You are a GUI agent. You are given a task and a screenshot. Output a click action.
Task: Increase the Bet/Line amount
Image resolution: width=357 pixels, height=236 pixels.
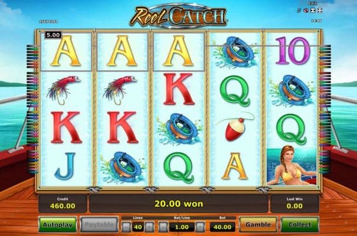pyautogui.click(x=200, y=227)
